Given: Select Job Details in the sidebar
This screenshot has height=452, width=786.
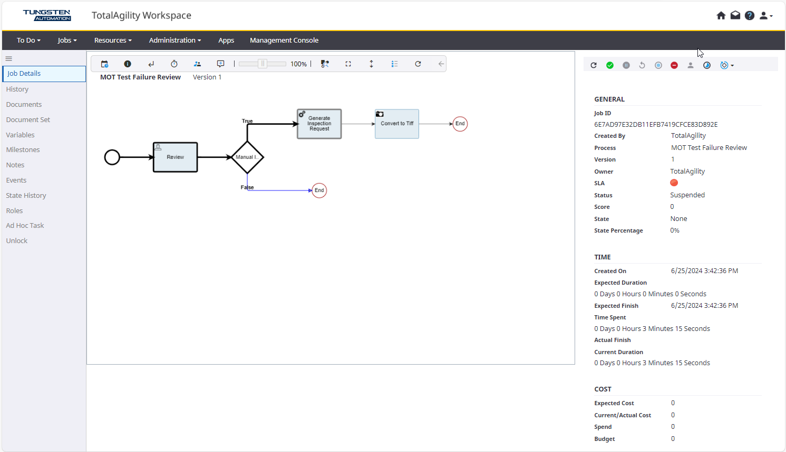Looking at the screenshot, I should [x=44, y=74].
